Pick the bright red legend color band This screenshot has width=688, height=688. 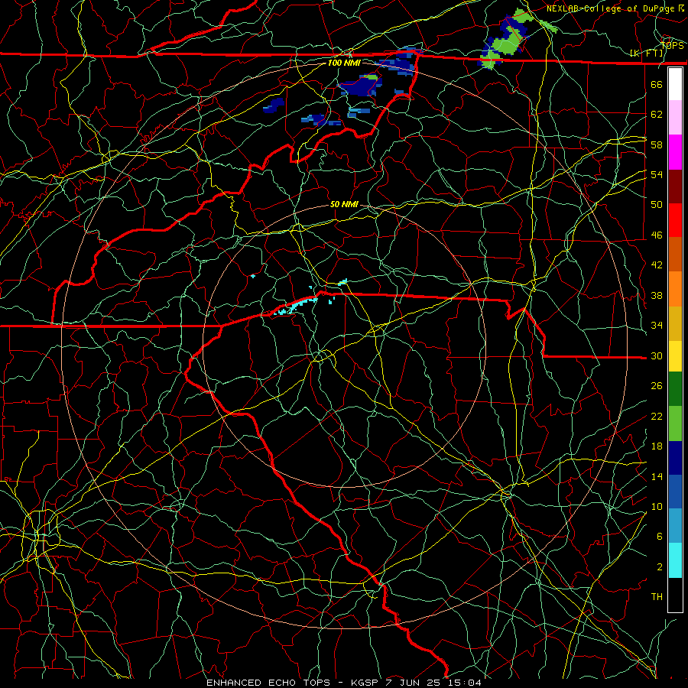point(675,220)
